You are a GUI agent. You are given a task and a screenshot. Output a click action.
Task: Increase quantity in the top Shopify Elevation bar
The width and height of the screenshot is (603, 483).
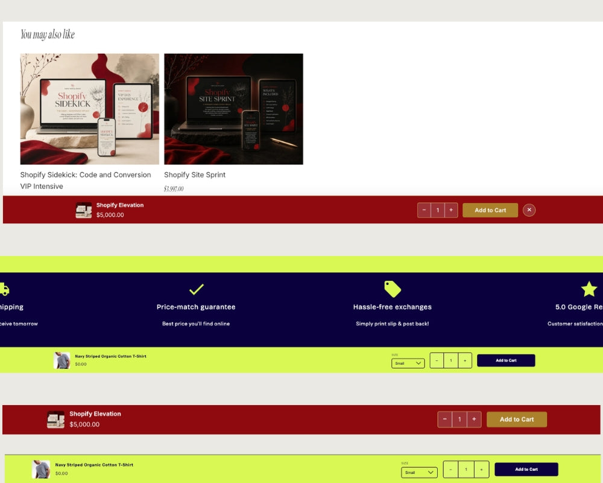(451, 210)
